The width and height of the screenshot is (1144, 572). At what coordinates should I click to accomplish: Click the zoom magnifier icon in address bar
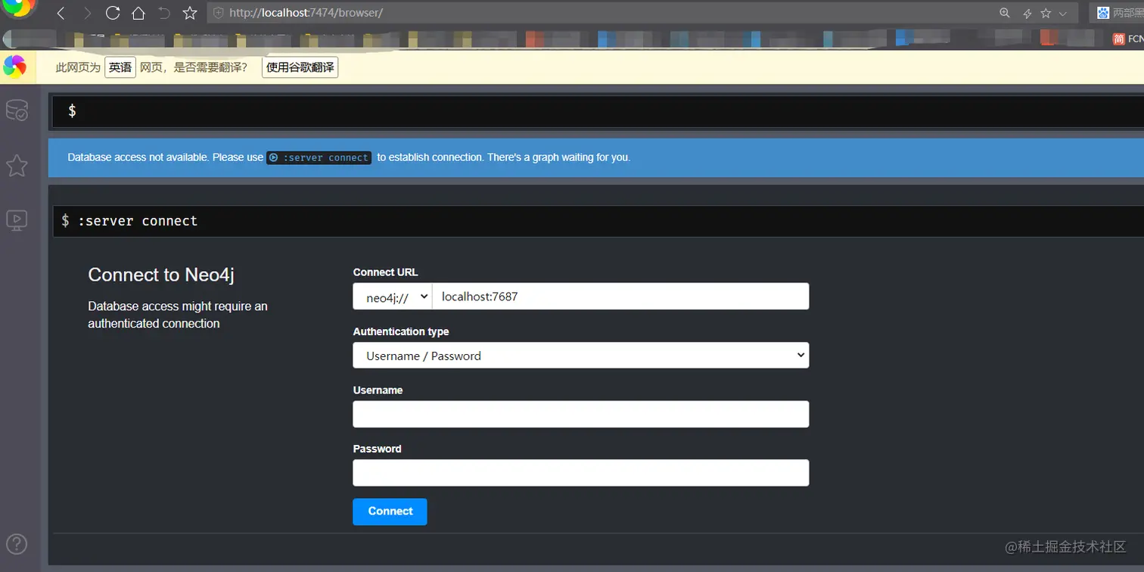(1005, 13)
